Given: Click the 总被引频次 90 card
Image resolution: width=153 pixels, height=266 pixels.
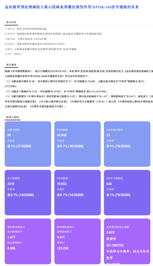Looking at the screenshot, I should [28, 144].
